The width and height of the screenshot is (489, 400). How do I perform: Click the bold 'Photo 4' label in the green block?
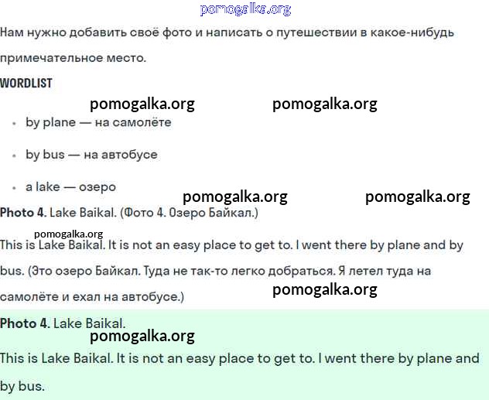coord(23,323)
